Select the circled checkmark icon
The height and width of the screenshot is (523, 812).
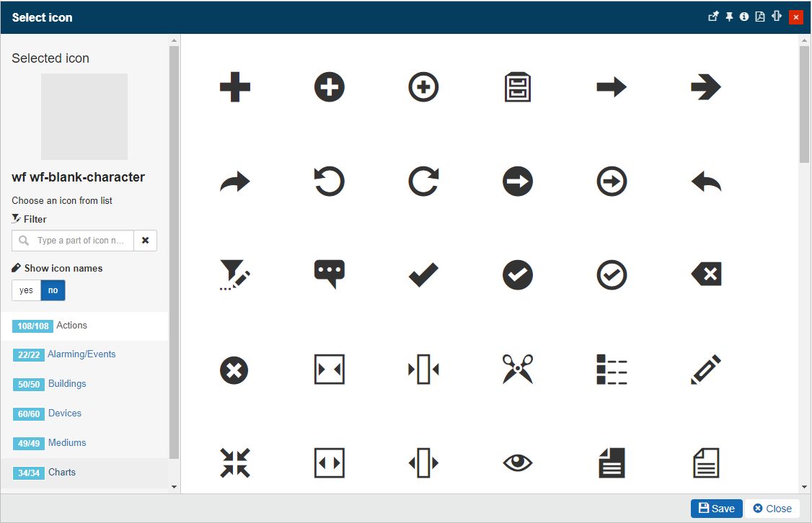(x=612, y=274)
